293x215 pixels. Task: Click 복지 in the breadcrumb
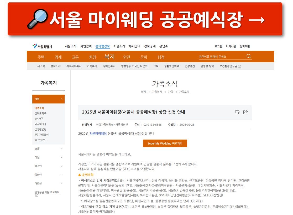tap(143, 92)
